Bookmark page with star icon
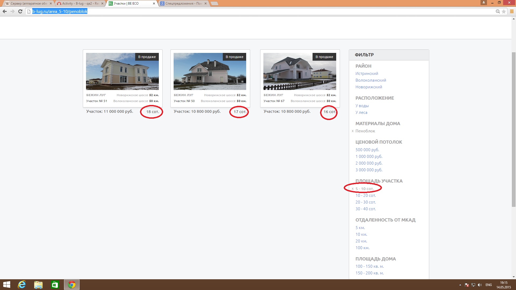516x290 pixels. click(x=504, y=11)
